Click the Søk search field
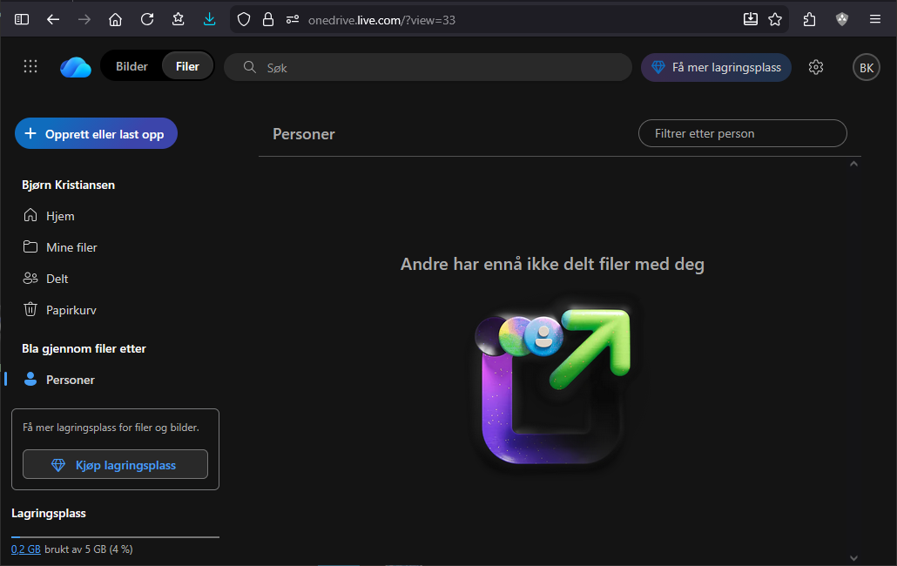Viewport: 897px width, 566px height. tap(428, 67)
